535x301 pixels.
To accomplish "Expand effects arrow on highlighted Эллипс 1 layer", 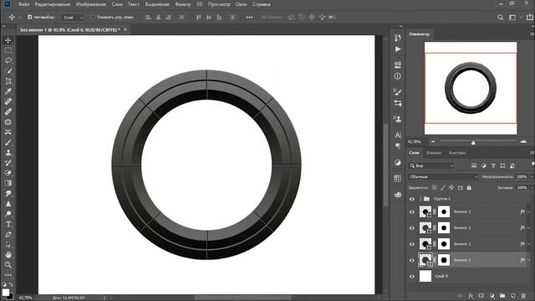I will pyautogui.click(x=529, y=260).
